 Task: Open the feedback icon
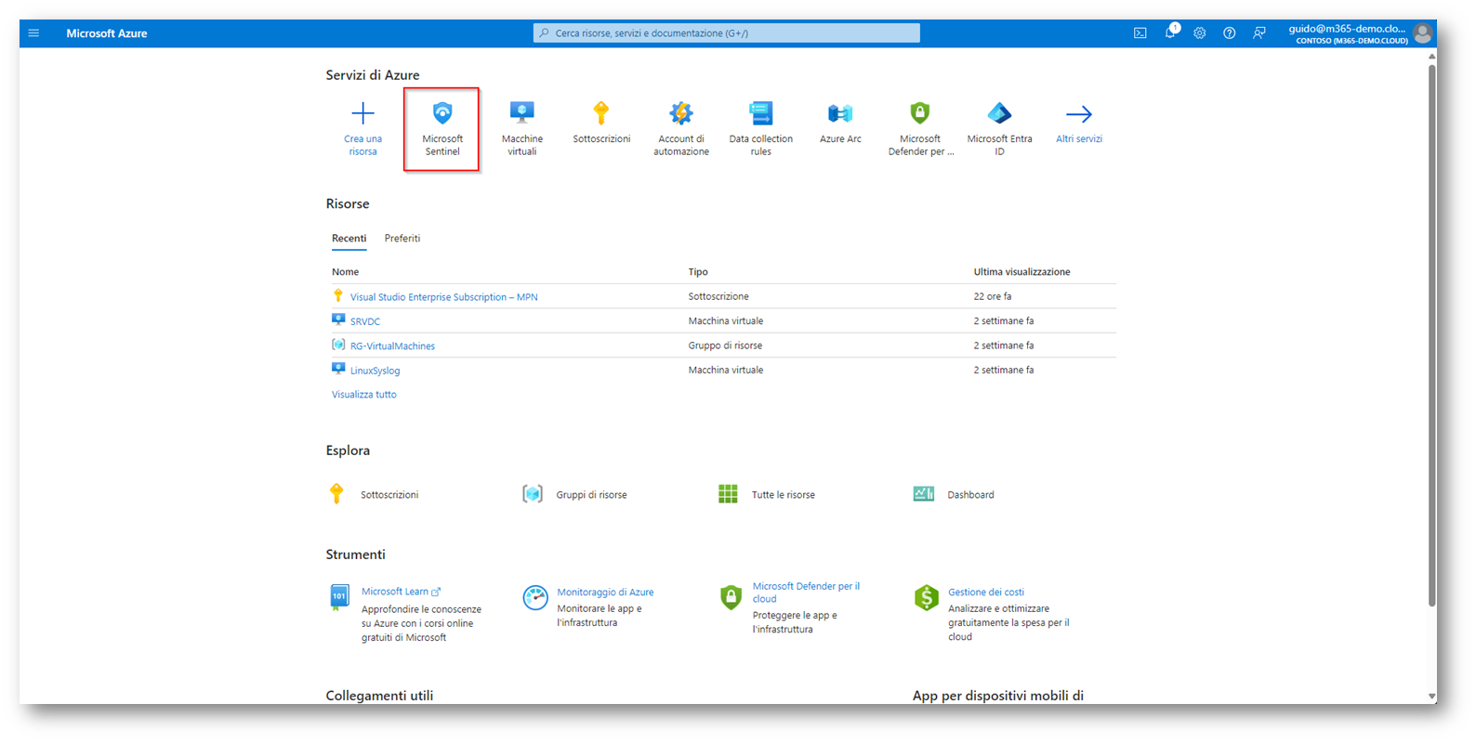point(1259,33)
